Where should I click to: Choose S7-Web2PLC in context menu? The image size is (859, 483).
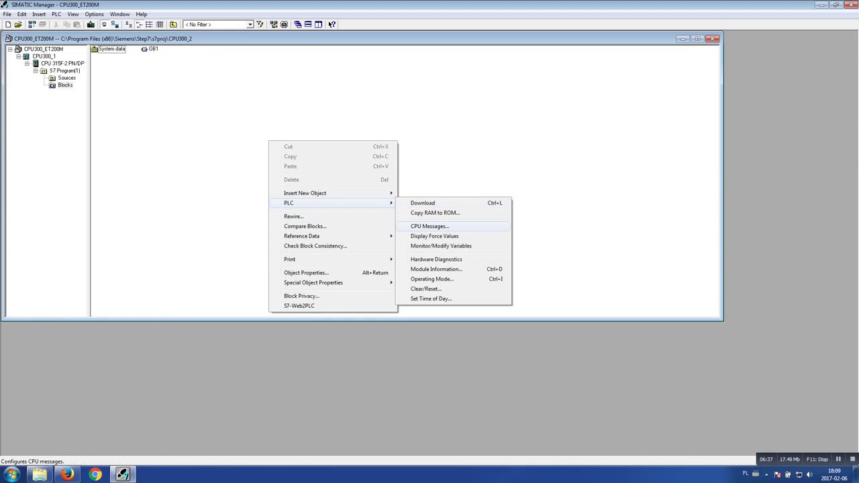333,306
